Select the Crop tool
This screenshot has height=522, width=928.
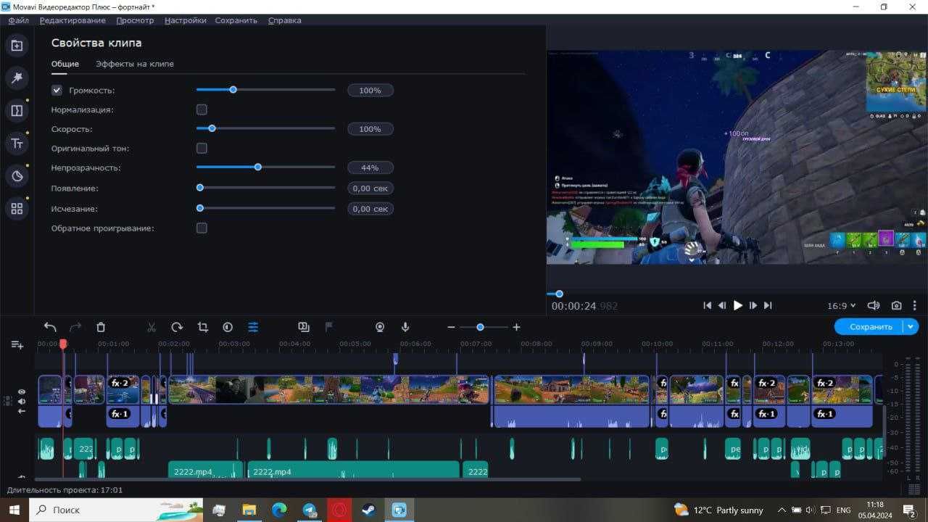(x=202, y=327)
